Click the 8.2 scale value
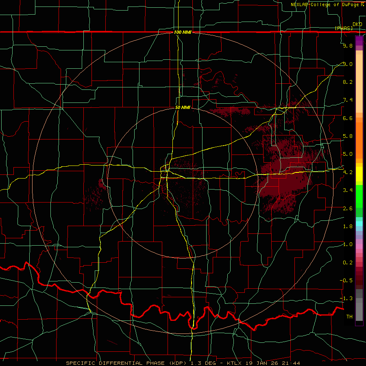The width and height of the screenshot is (366, 366). click(x=348, y=82)
